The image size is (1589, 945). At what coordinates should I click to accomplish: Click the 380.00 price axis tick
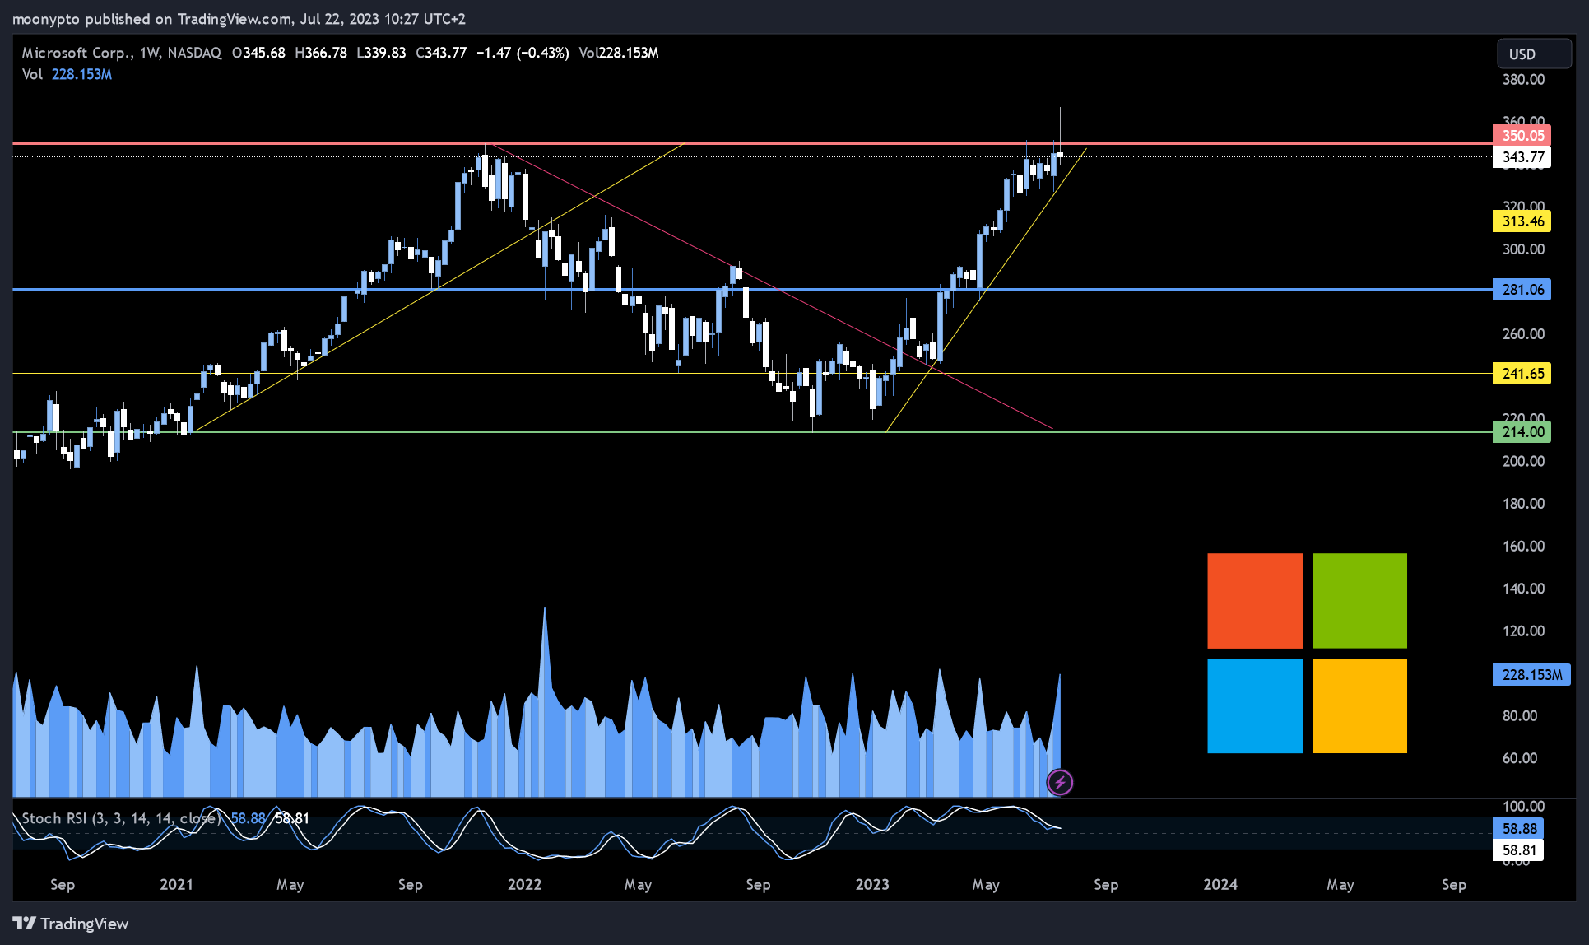pyautogui.click(x=1523, y=80)
